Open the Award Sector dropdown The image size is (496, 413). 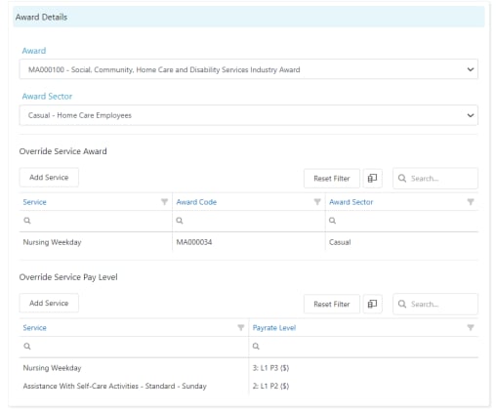click(248, 115)
